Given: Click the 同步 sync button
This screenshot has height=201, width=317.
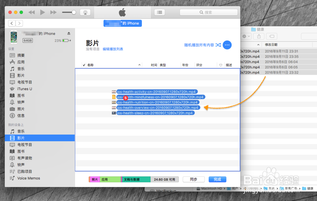Looking at the screenshot, I should pyautogui.click(x=194, y=179).
